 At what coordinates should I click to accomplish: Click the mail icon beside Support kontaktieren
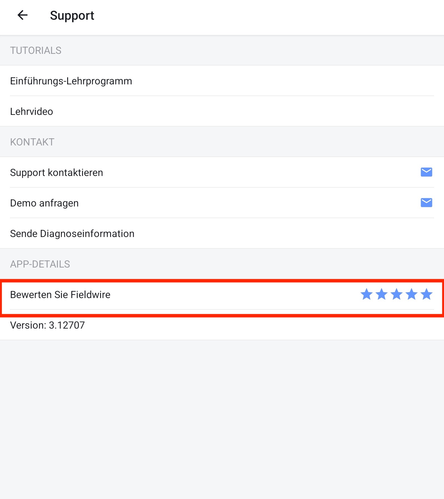[426, 172]
